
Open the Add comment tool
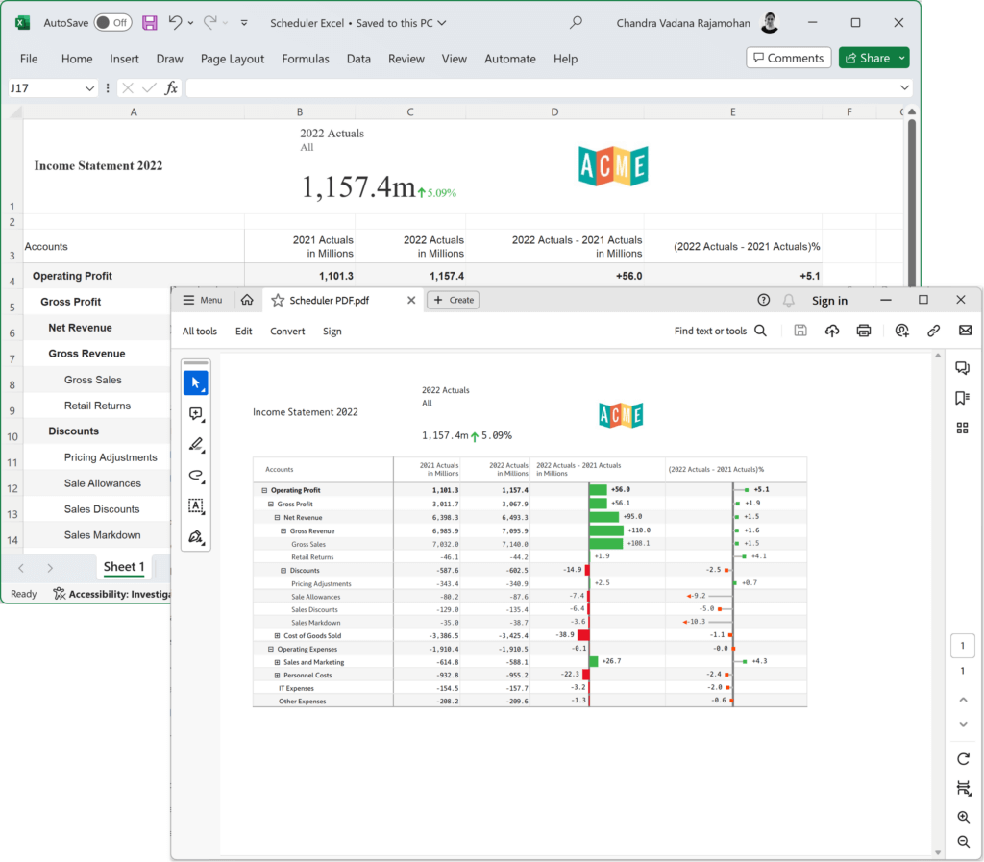click(x=196, y=414)
